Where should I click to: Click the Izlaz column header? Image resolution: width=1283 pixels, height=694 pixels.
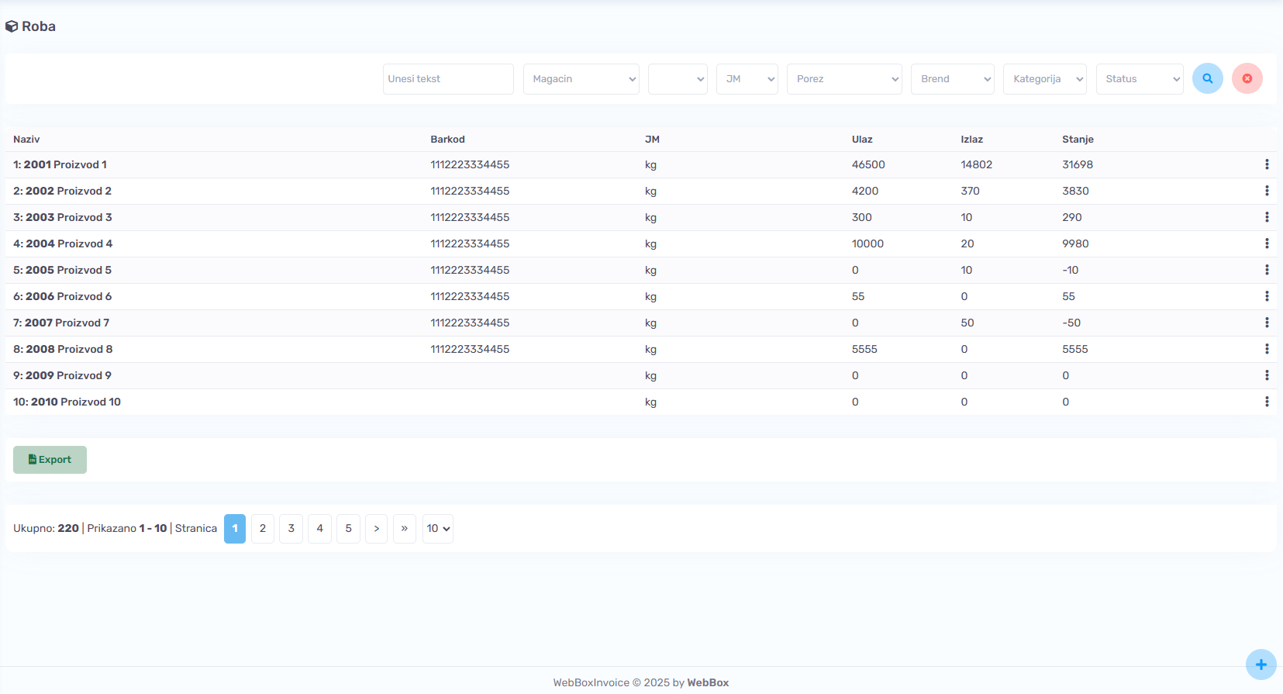point(971,140)
